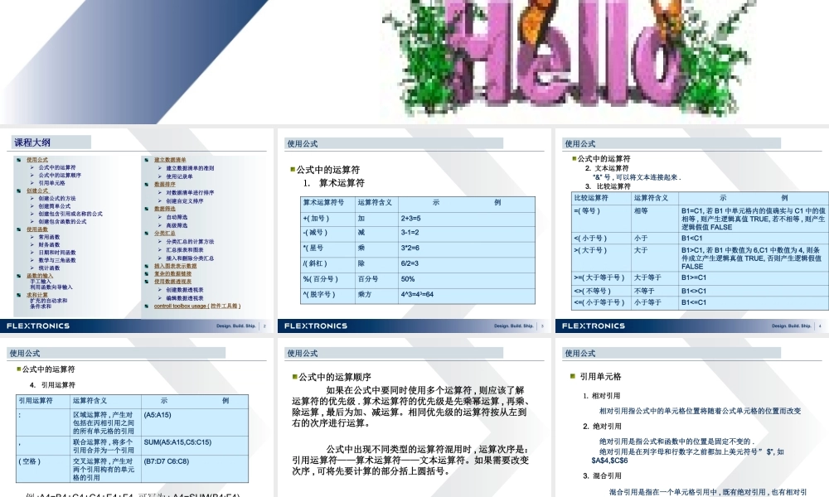This screenshot has height=497, width=829.
Task: Click the FLEXTRONICS logo on slide 2
Action: (x=38, y=326)
